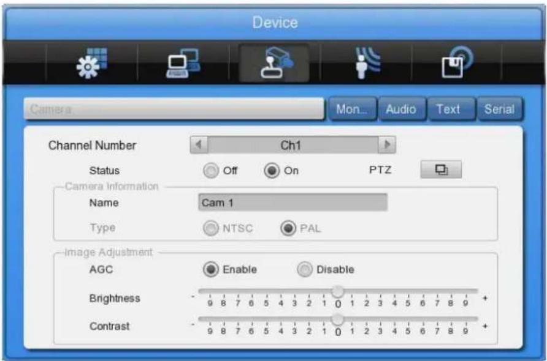Click the Ch1 channel selector field
Viewport: 547px width, 361px height.
click(x=293, y=145)
